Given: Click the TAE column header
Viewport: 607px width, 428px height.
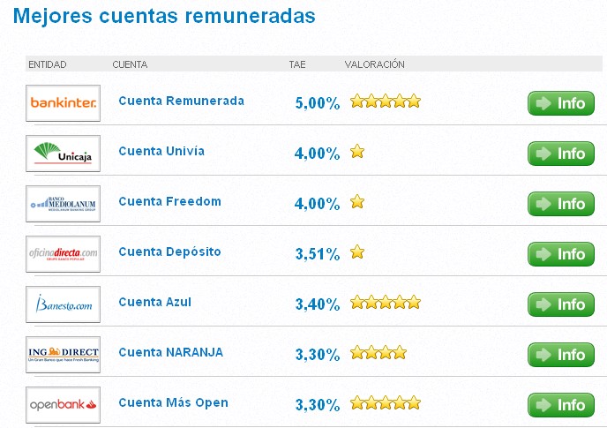Looking at the screenshot, I should (x=297, y=64).
